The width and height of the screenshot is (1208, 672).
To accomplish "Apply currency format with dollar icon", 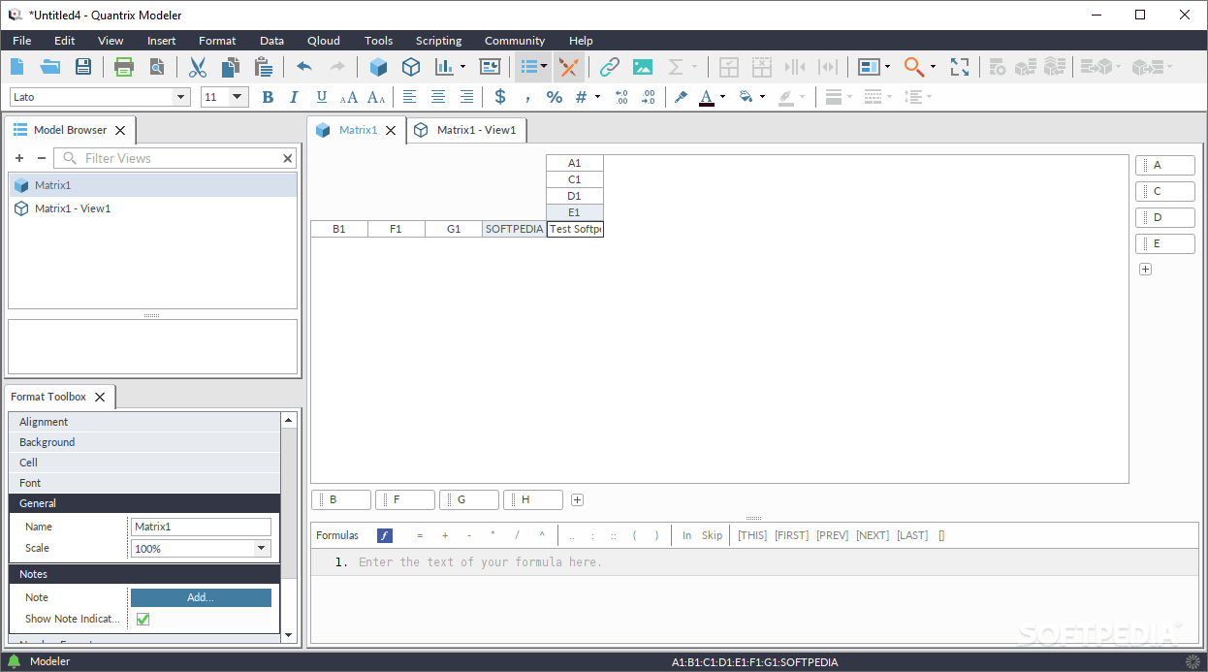I will [500, 97].
